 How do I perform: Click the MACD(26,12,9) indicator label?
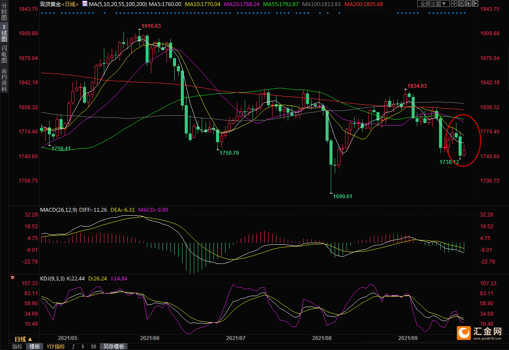coord(59,210)
